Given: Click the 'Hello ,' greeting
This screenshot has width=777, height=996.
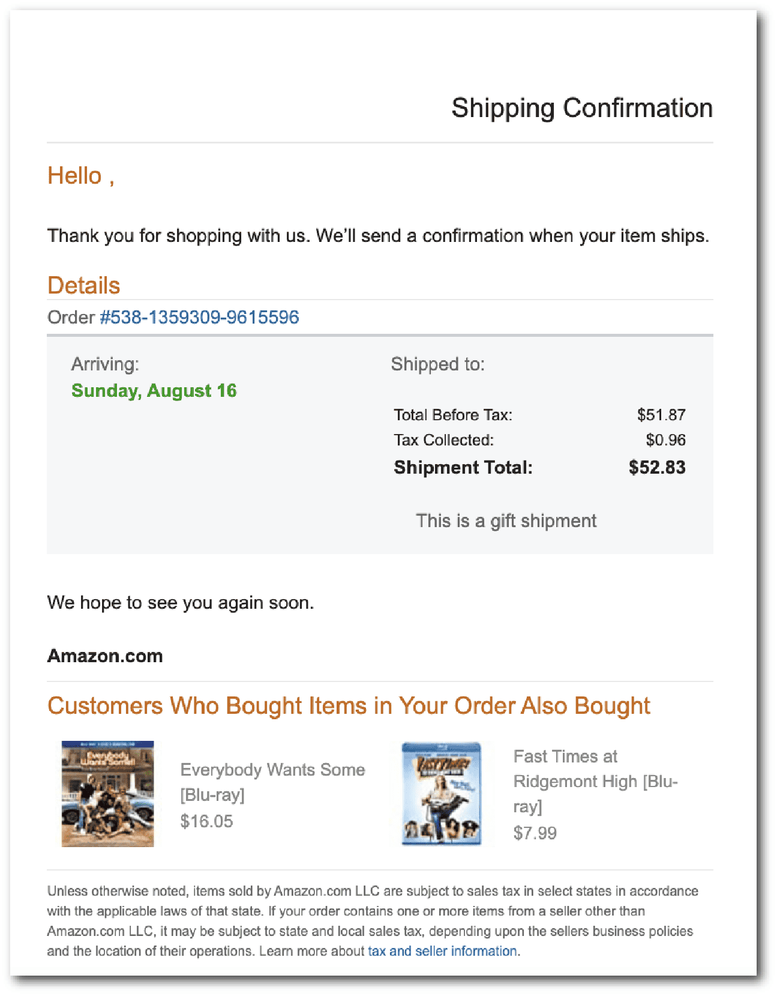Looking at the screenshot, I should pyautogui.click(x=81, y=176).
